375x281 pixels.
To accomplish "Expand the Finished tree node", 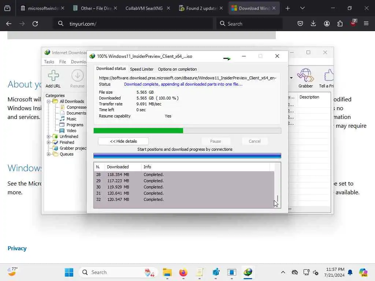I will (x=49, y=142).
